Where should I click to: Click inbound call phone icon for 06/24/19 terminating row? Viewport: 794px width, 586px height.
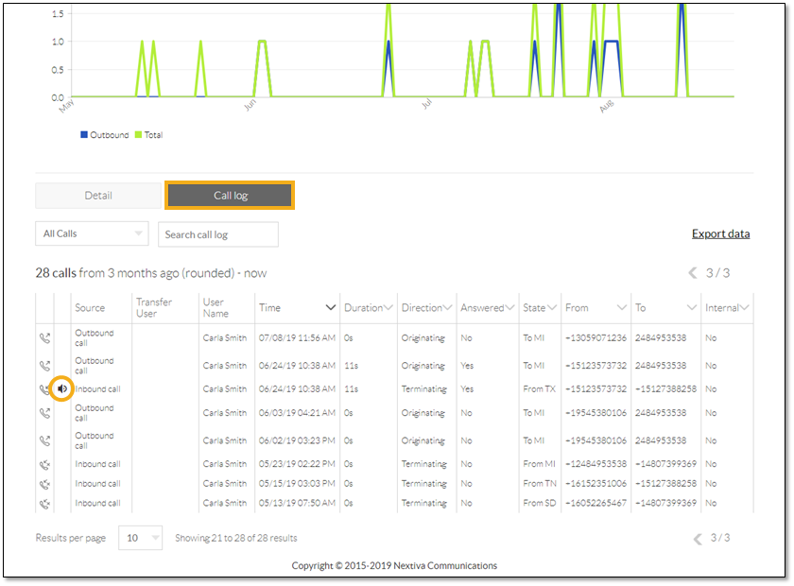(x=44, y=389)
